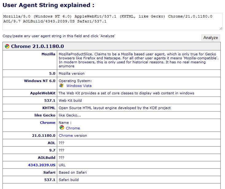Click the bold Chrome token link
This screenshot has width=225, height=189.
click(48, 123)
